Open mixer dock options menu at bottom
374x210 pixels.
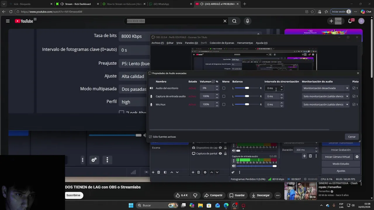pos(239,172)
